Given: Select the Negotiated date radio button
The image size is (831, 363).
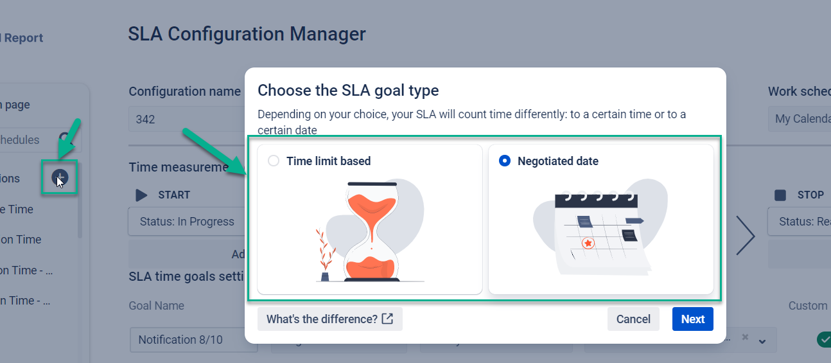Looking at the screenshot, I should click(505, 161).
